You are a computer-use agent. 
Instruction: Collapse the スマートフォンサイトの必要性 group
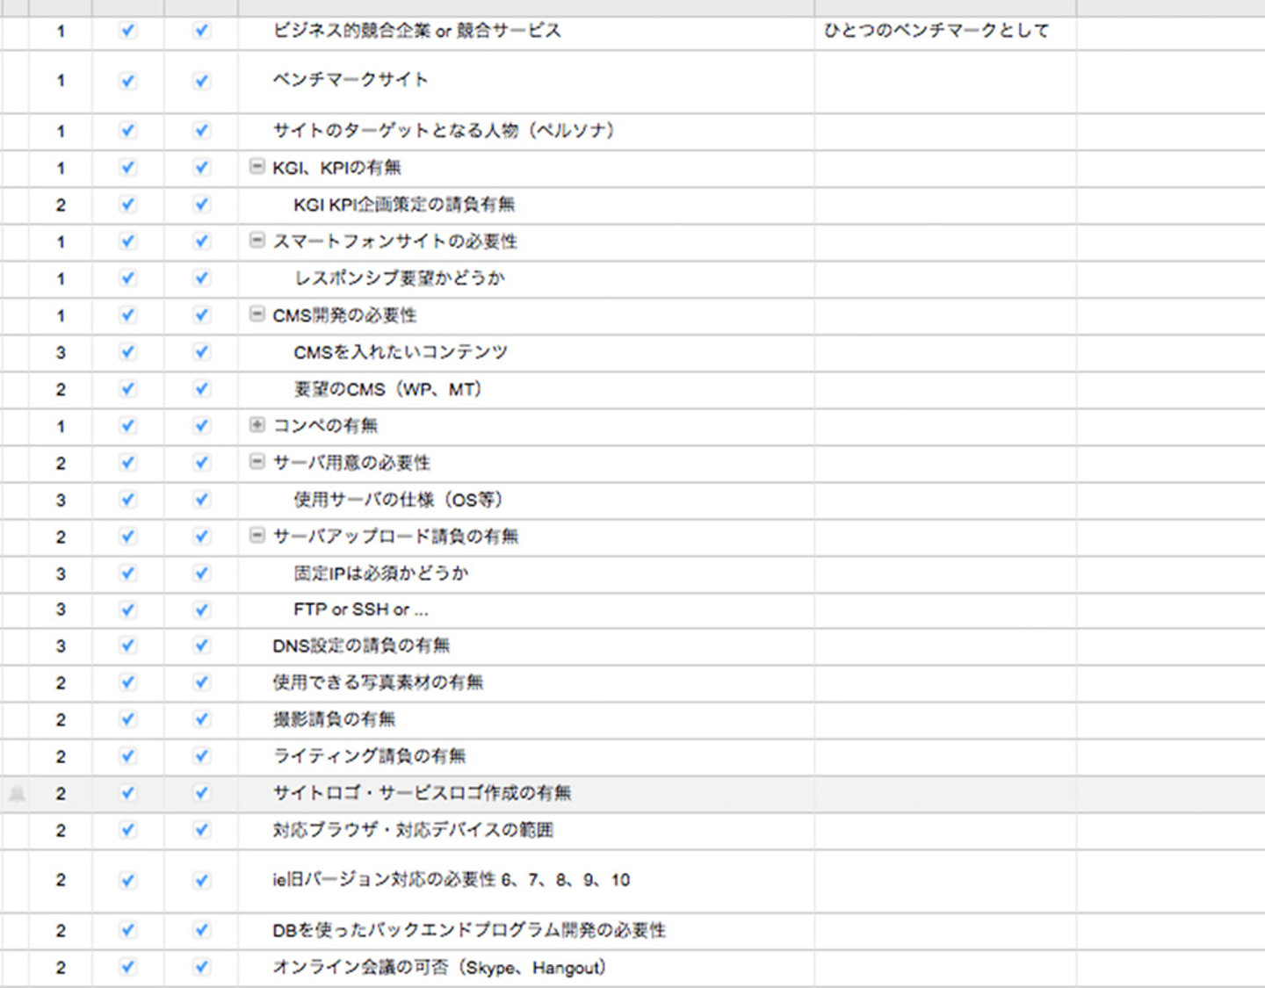(x=257, y=240)
